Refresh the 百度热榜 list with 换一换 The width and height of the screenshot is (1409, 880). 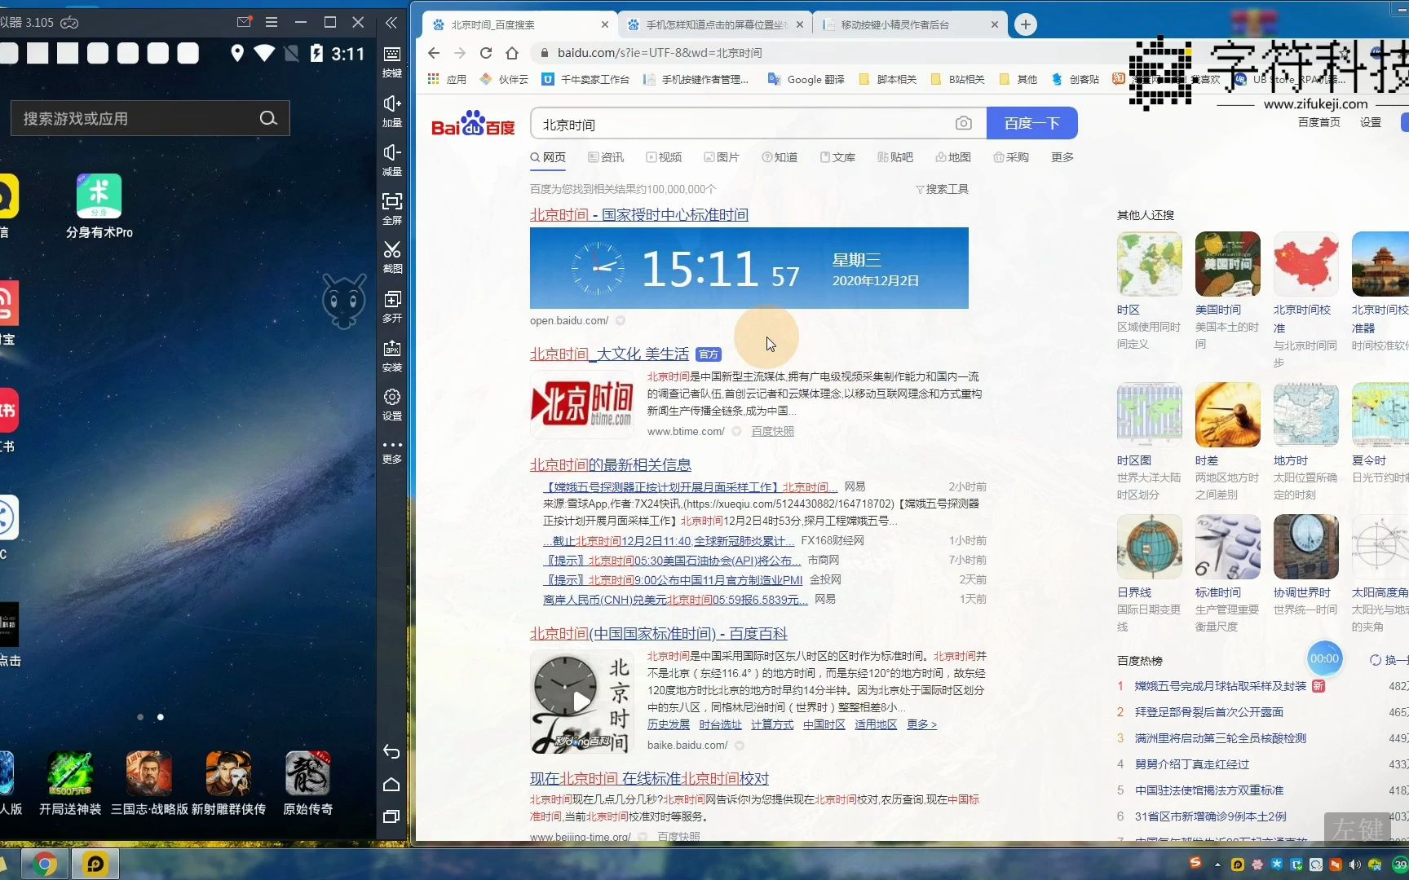tap(1389, 660)
